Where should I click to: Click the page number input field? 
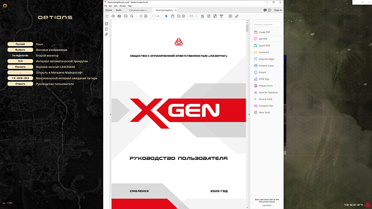tap(152, 16)
